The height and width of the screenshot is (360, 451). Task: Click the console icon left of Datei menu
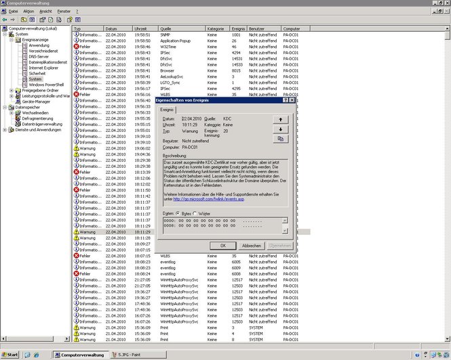tap(3, 12)
